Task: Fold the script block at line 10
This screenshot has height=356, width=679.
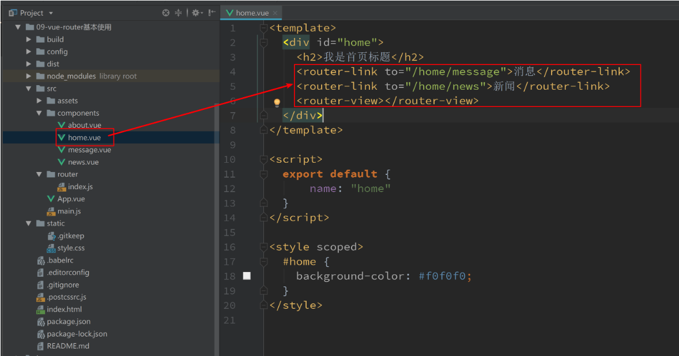Action: tap(263, 159)
